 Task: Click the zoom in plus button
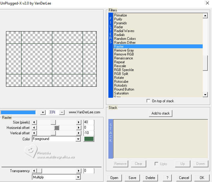[x=43, y=112]
